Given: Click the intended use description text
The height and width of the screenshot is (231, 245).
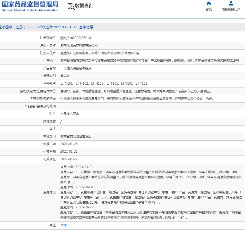Looking at the screenshot, I should pyautogui.click(x=137, y=99).
